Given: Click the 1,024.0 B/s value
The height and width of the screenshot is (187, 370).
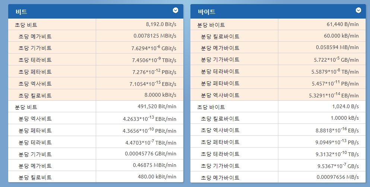Looking at the screenshot, I should coord(346,107).
